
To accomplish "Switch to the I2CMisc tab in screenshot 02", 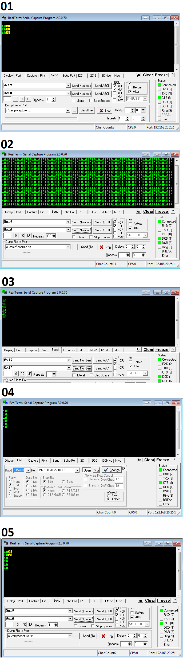I will point(106,212).
